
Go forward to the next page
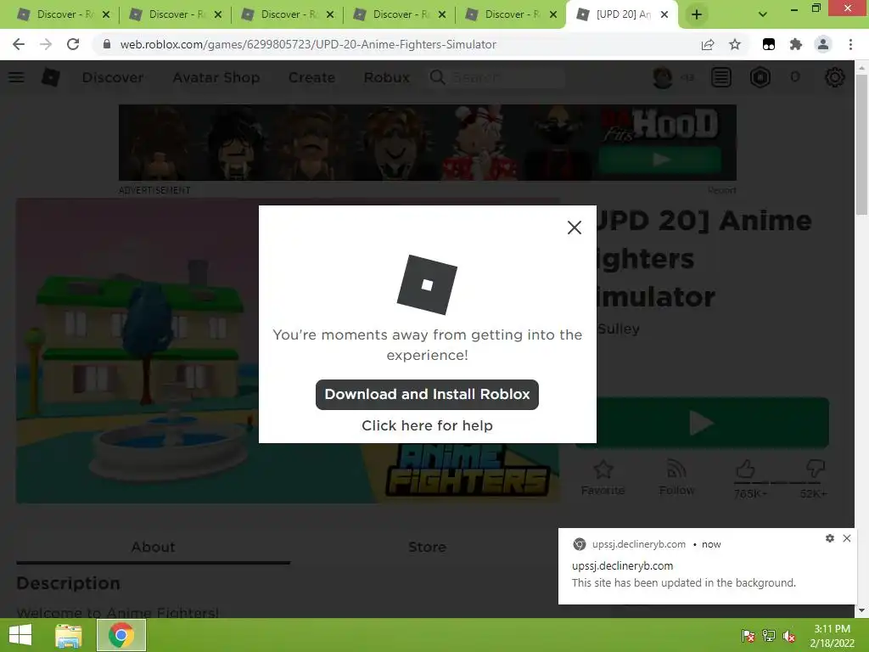coord(46,44)
